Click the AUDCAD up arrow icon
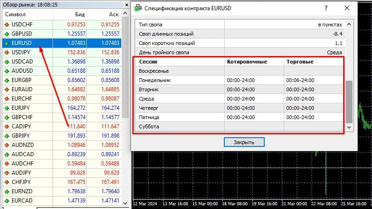The width and height of the screenshot is (372, 209). (7, 154)
